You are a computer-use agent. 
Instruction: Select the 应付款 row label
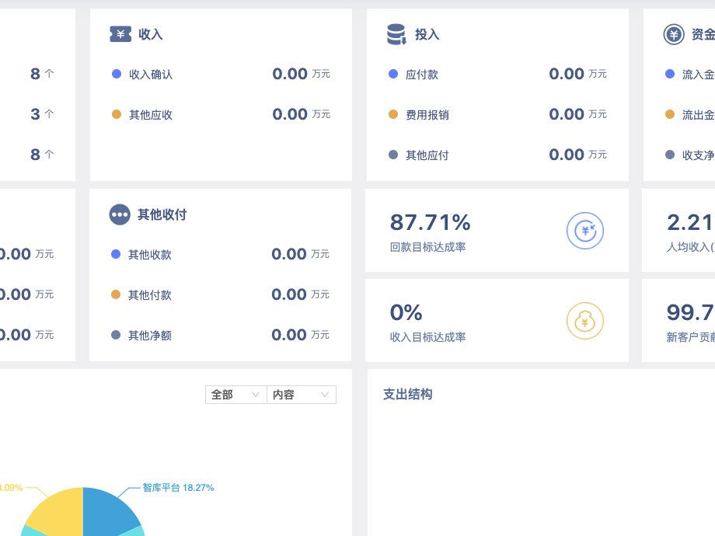pos(422,75)
